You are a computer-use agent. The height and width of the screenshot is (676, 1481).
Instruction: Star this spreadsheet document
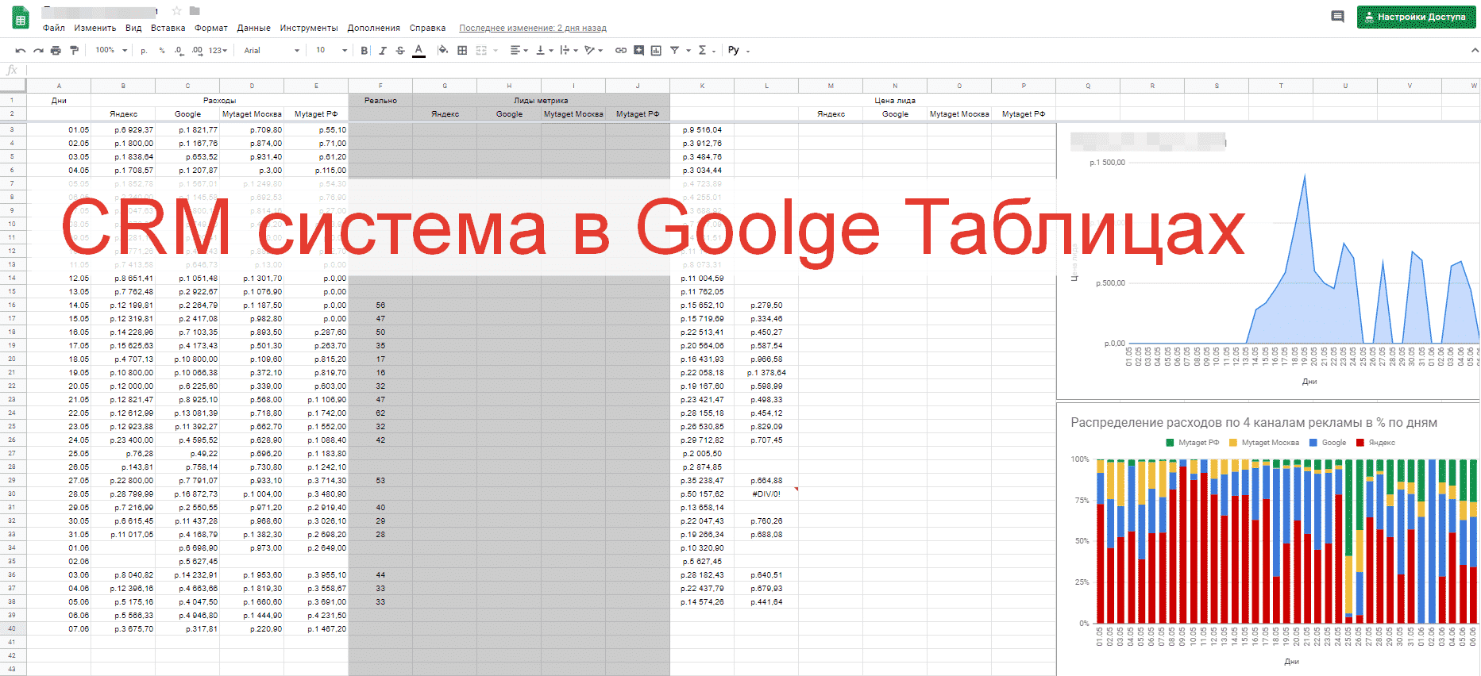[x=176, y=11]
